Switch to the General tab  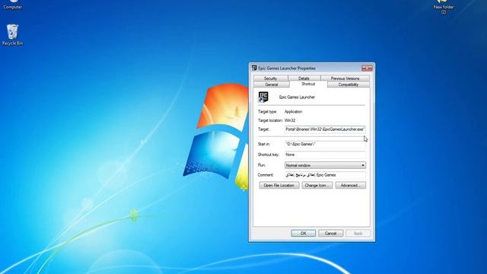272,84
